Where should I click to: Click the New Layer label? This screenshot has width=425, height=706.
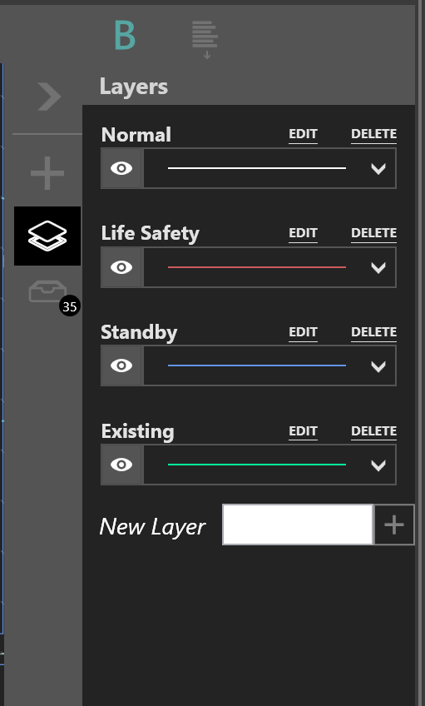tap(152, 527)
